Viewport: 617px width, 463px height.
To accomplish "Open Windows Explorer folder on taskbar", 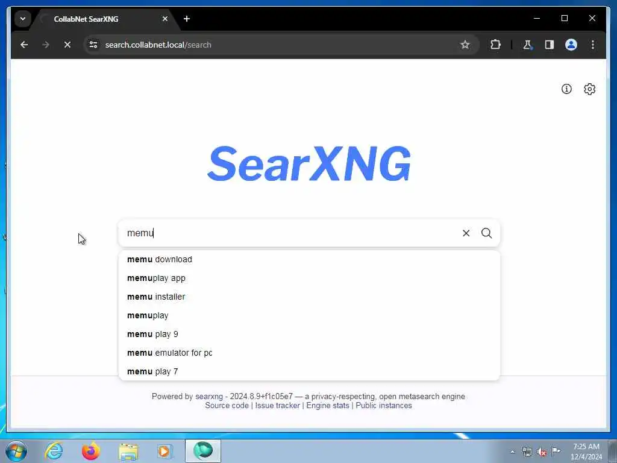I will pyautogui.click(x=128, y=451).
